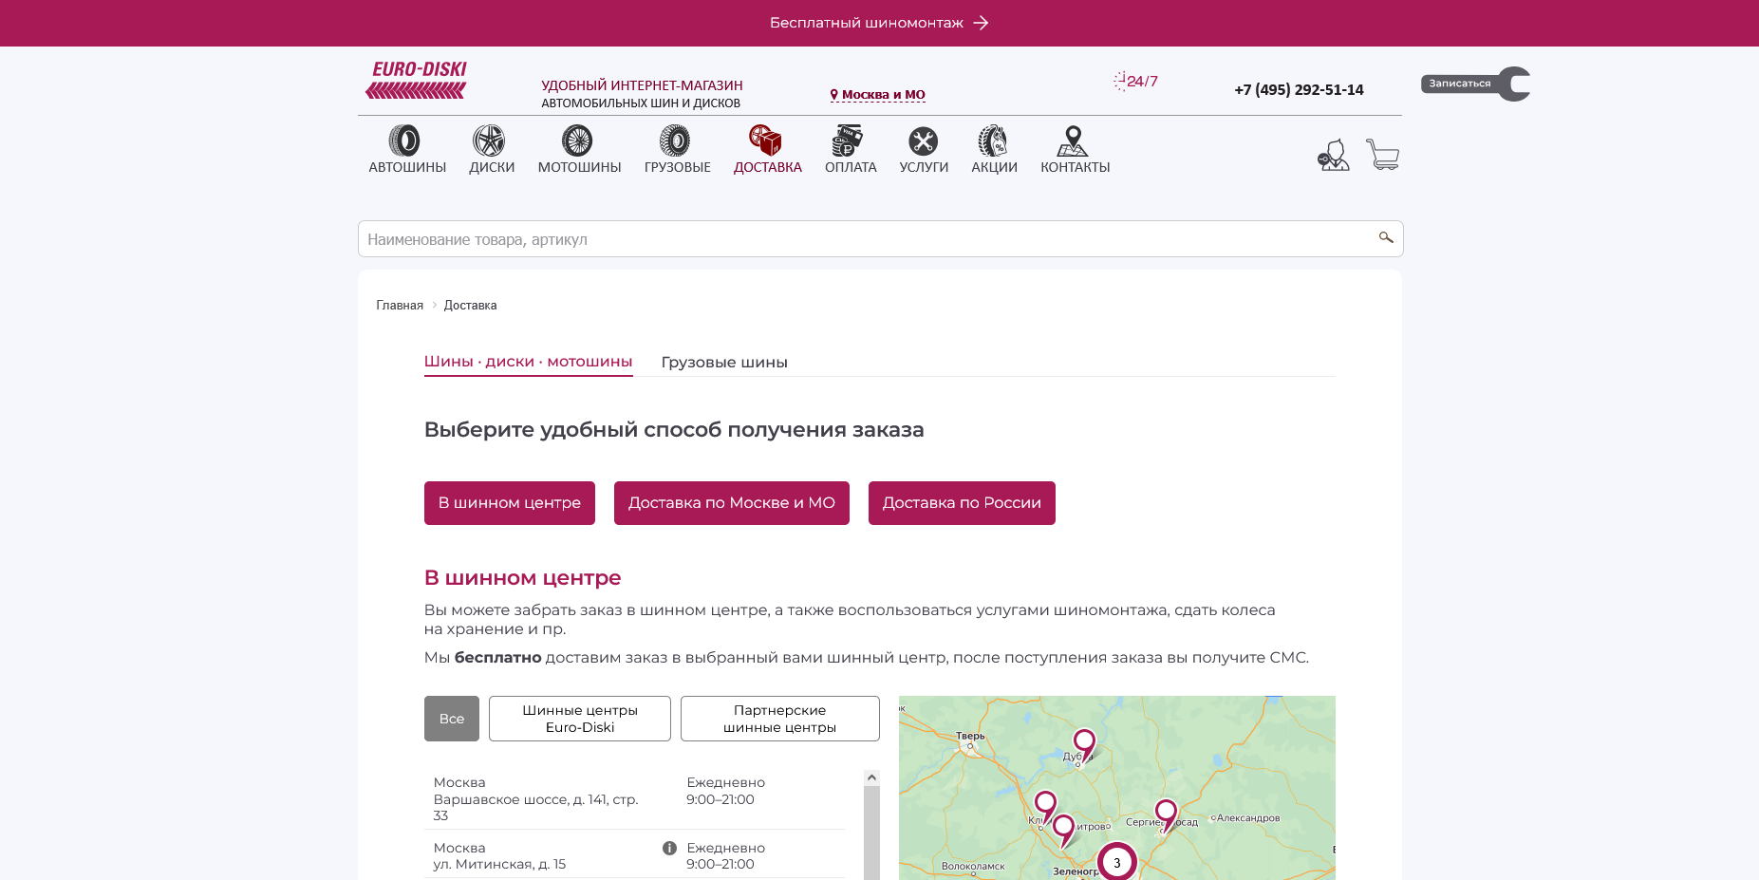This screenshot has height=880, width=1759.
Task: Open the Грузовые truck tire icon
Action: 675,140
